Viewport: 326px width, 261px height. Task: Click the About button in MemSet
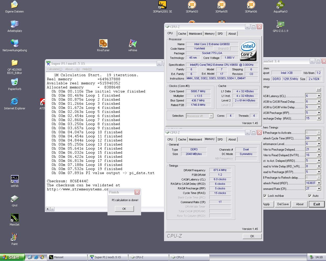[300, 204]
